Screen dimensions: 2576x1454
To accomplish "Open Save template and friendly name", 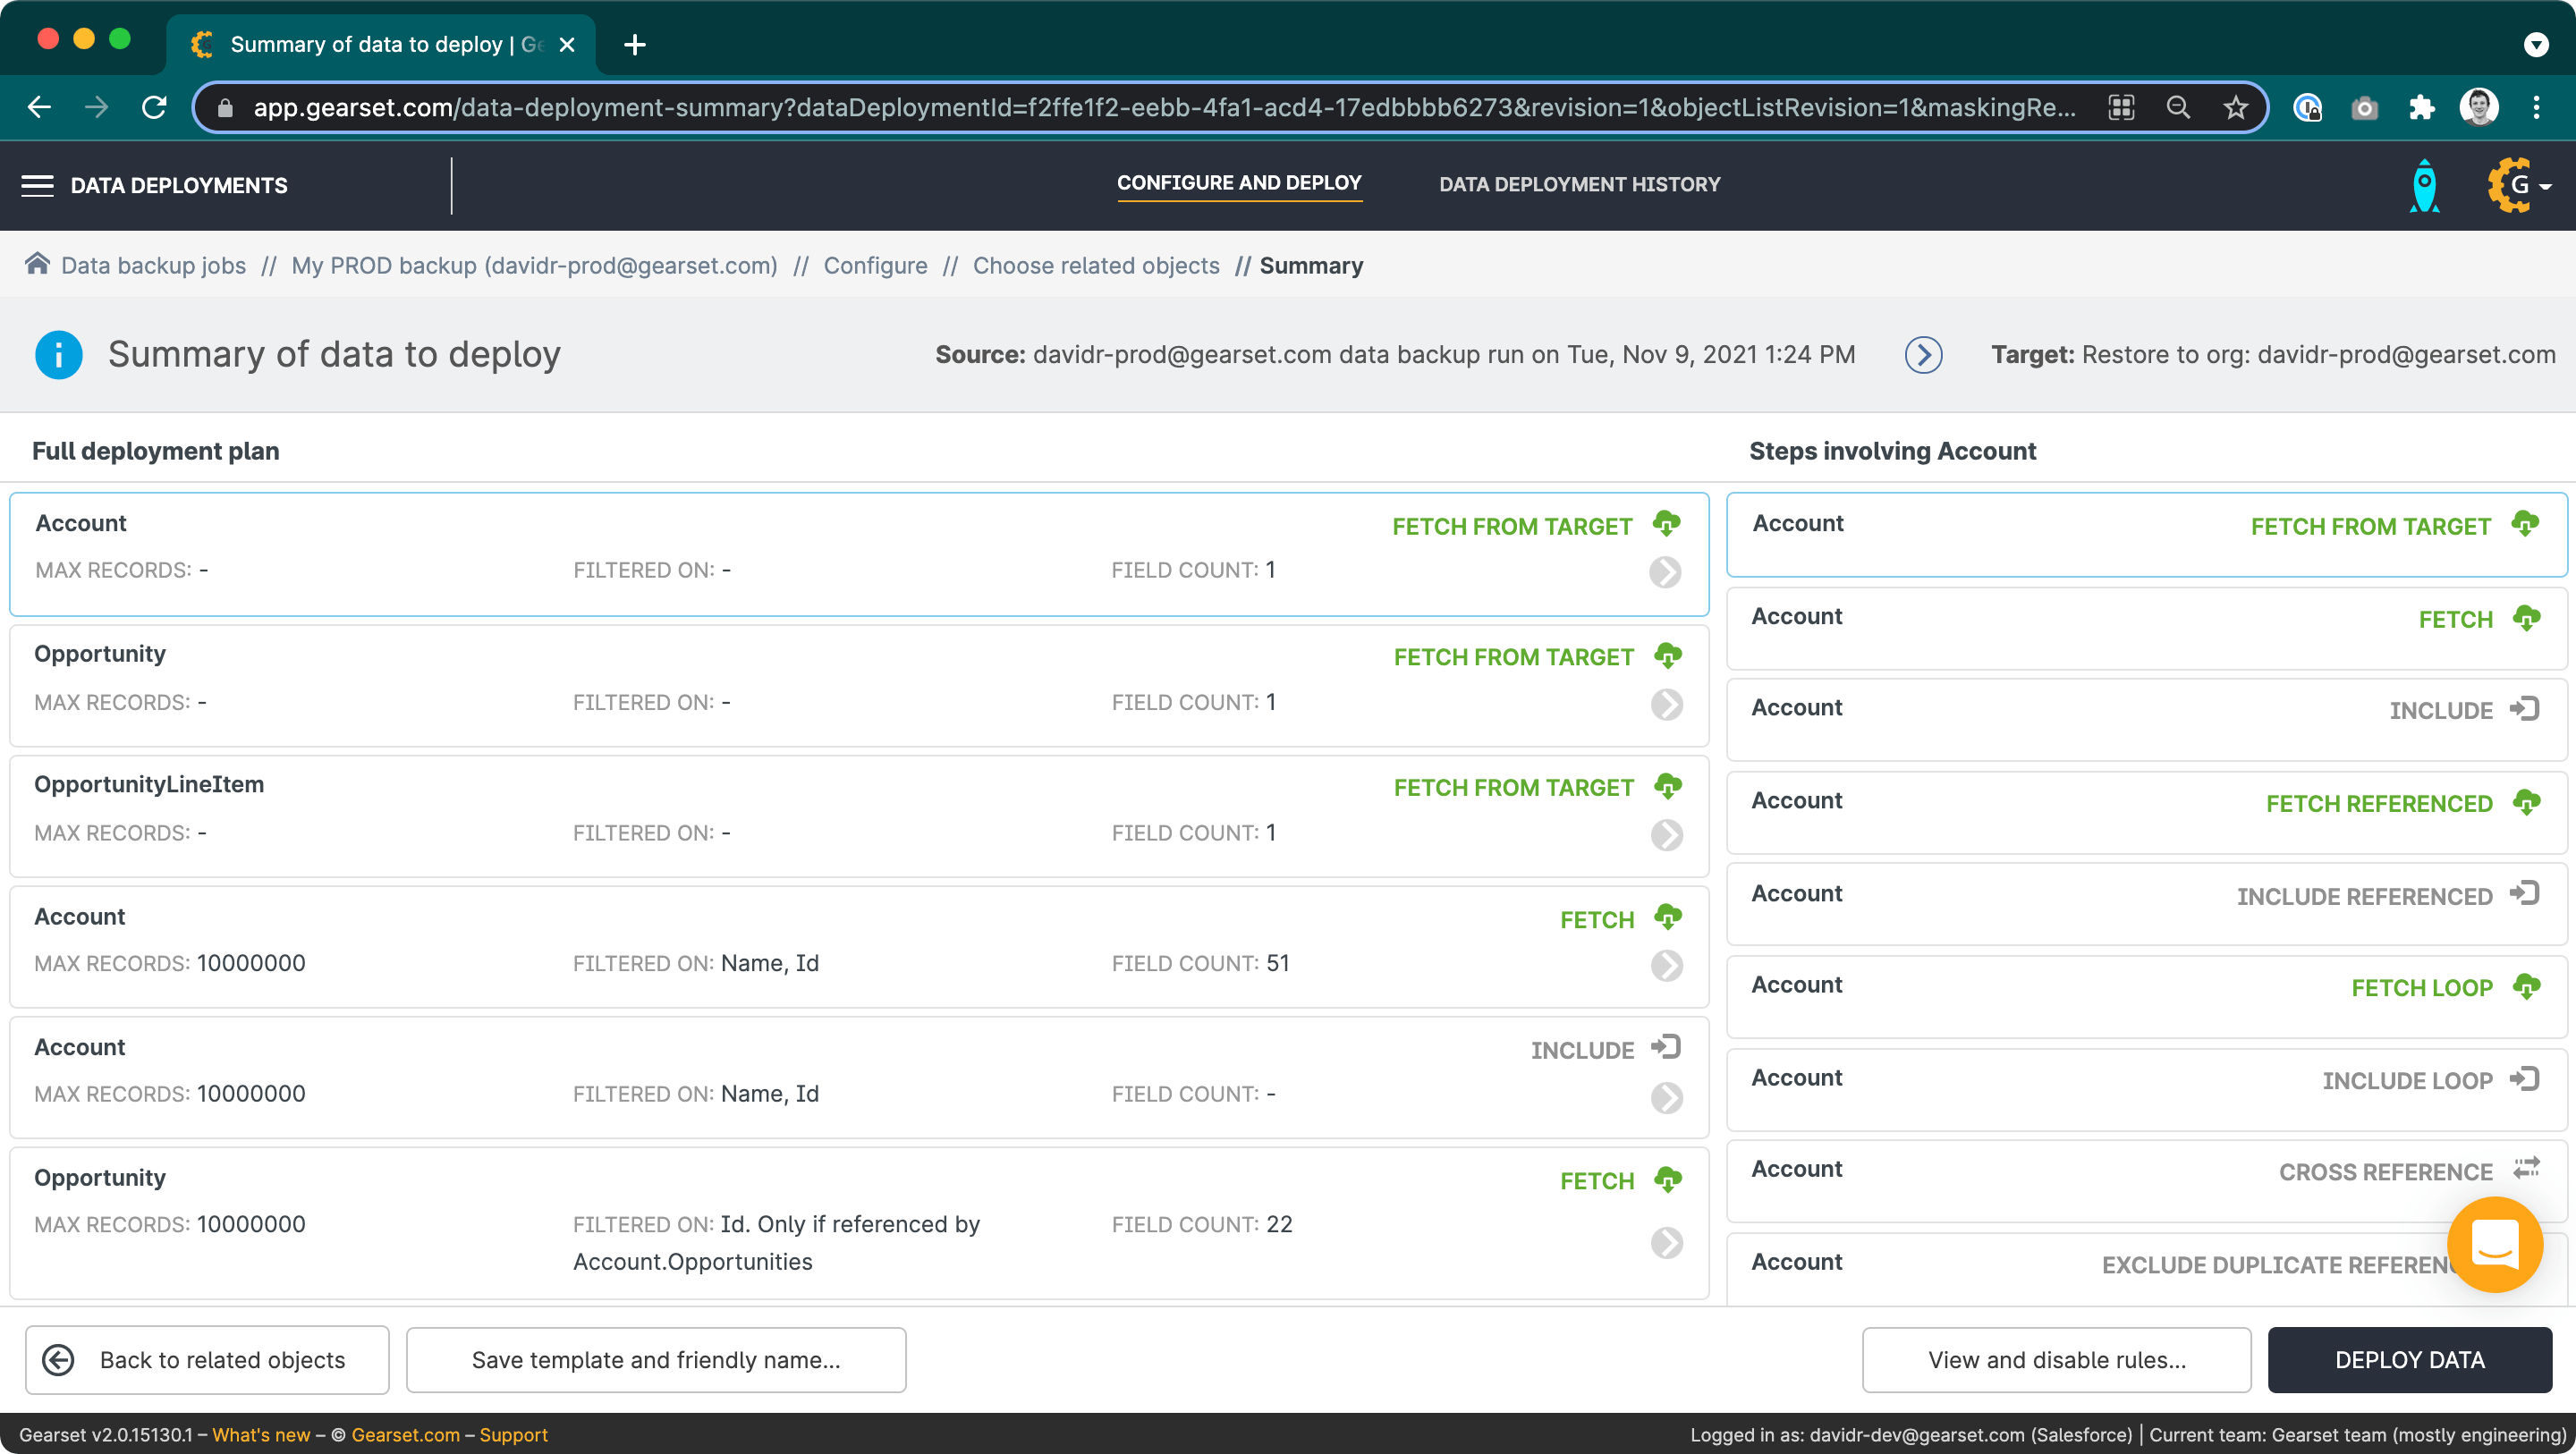I will coord(656,1359).
